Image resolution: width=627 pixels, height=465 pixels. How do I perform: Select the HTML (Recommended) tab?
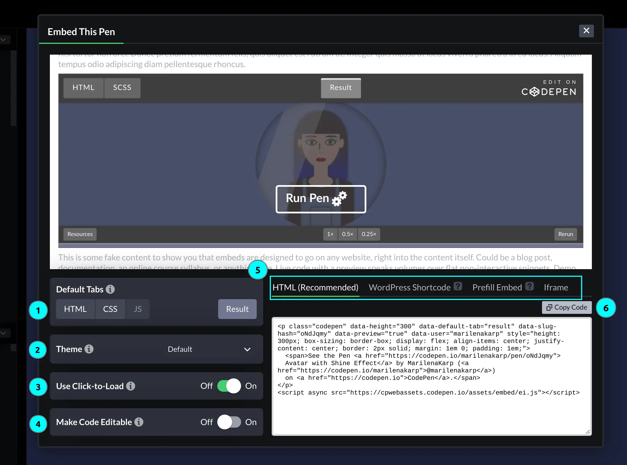(x=315, y=288)
